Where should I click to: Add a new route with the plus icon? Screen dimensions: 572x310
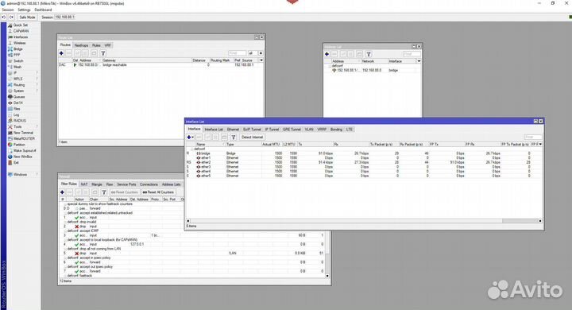click(x=61, y=53)
